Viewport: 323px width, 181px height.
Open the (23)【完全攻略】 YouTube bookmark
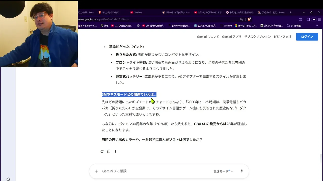tap(122, 26)
